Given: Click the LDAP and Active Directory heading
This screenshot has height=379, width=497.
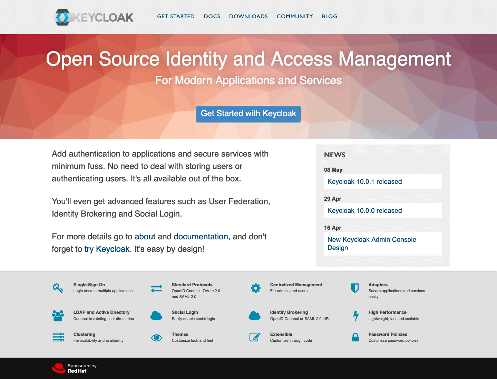Looking at the screenshot, I should tap(101, 312).
